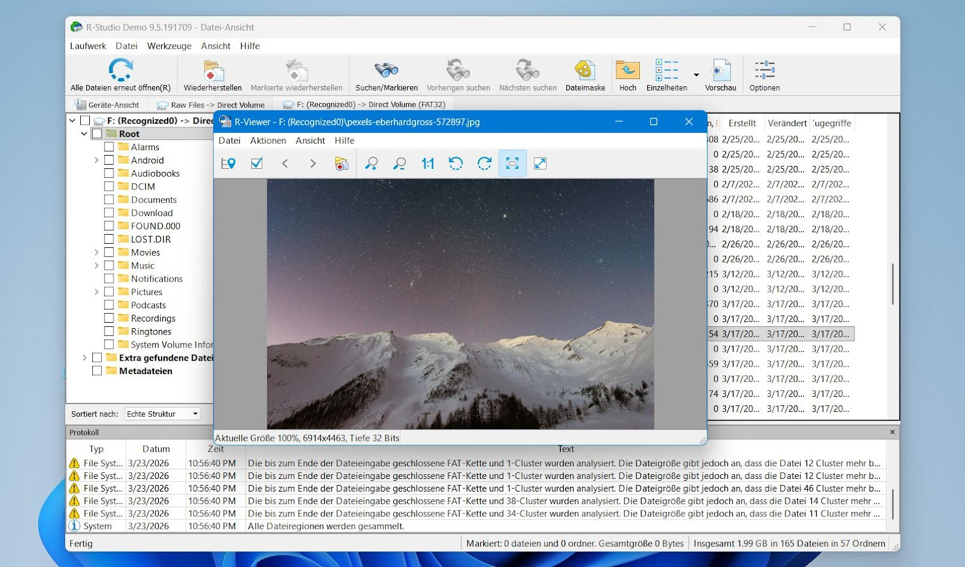Expand the Pictures folder node

click(x=96, y=292)
